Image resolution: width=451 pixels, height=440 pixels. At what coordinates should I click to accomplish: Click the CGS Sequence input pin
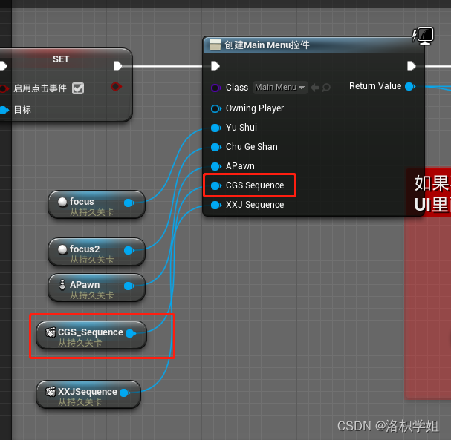(216, 185)
